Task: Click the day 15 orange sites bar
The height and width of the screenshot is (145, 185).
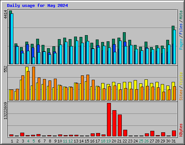Action: pos(88,87)
